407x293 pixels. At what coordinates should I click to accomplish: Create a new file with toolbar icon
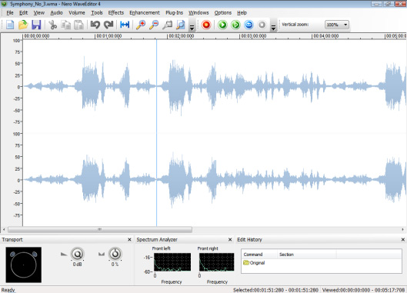click(x=10, y=25)
